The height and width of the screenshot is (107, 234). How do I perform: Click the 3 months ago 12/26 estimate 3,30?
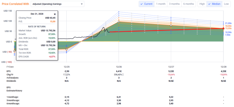click(x=119, y=100)
